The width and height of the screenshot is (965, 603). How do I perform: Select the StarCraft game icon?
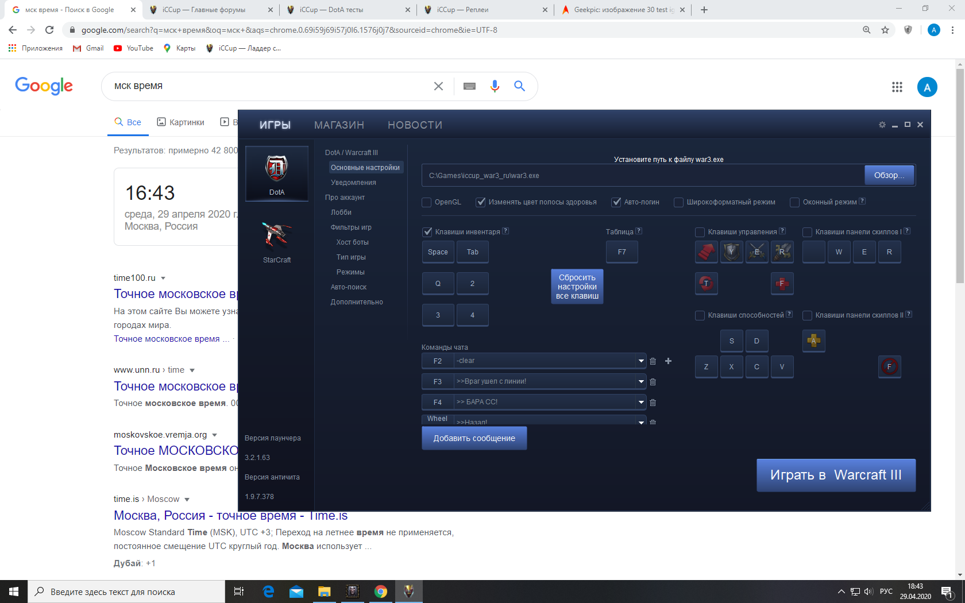click(x=277, y=241)
